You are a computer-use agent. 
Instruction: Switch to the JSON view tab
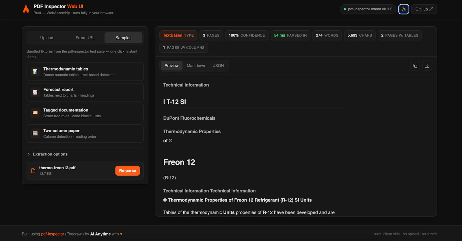(218, 66)
